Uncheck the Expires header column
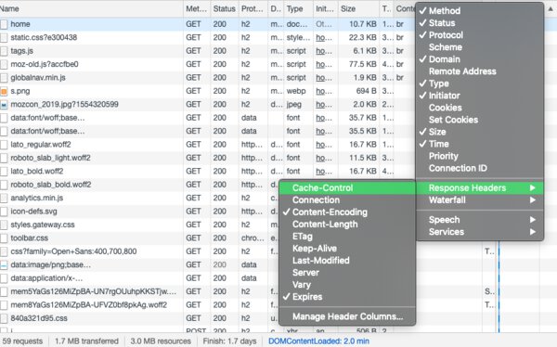Screen dimensions: 557x347 (347, 296)
